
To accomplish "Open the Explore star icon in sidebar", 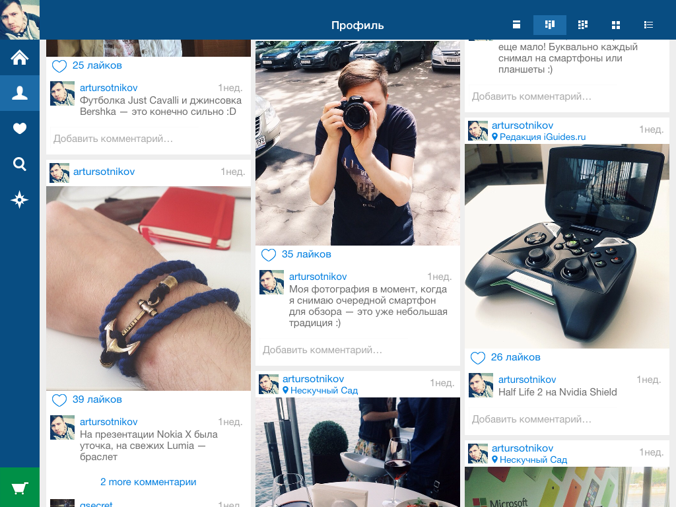I will point(19,199).
